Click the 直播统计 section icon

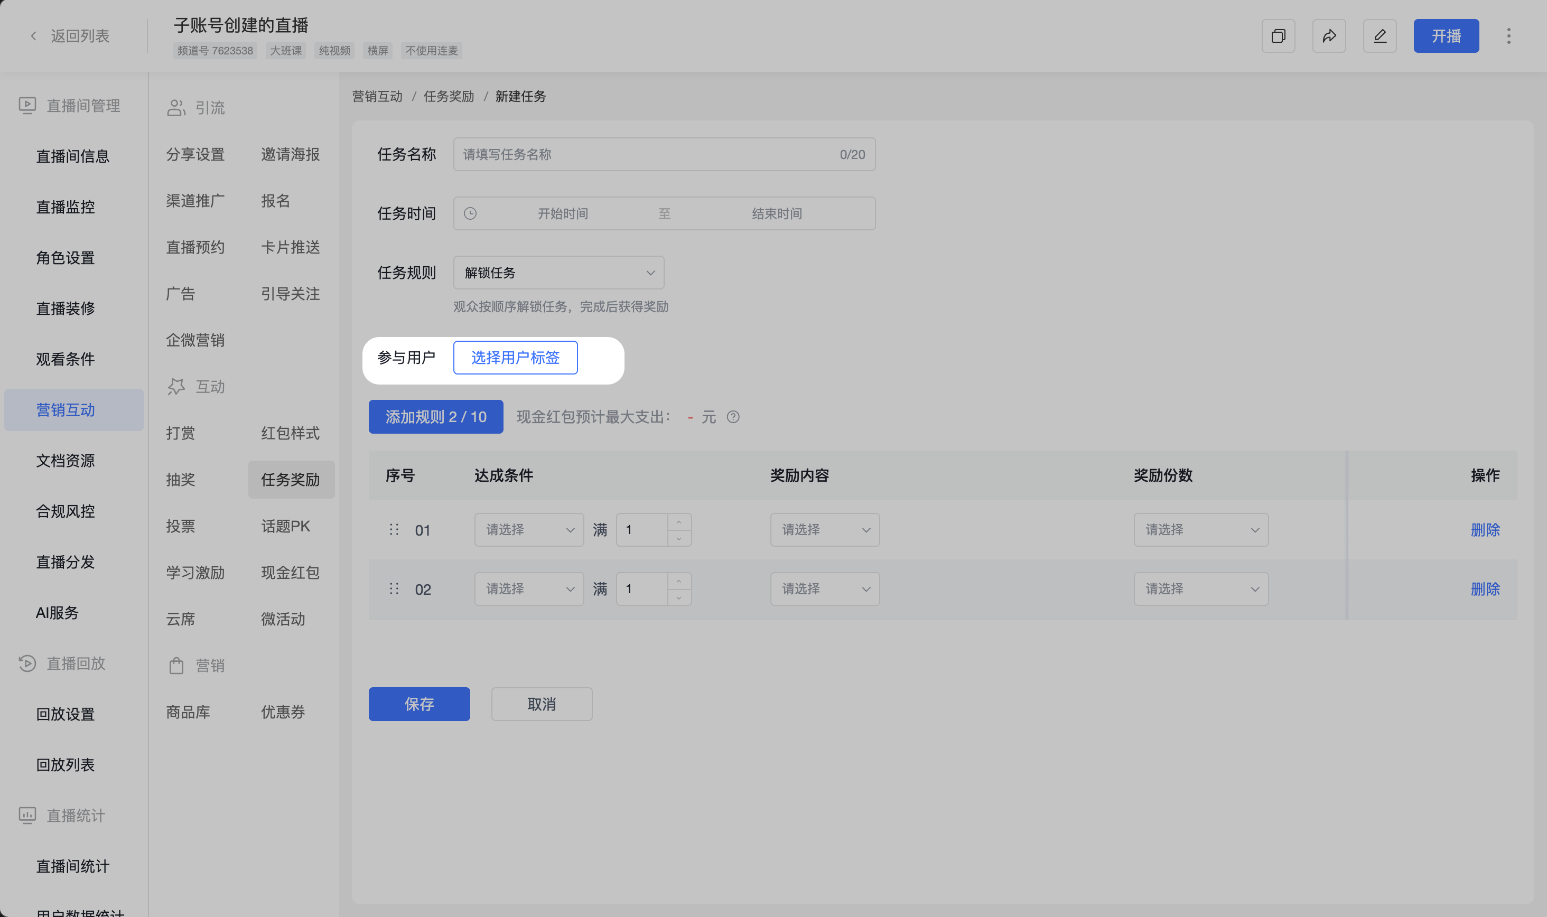click(x=27, y=815)
